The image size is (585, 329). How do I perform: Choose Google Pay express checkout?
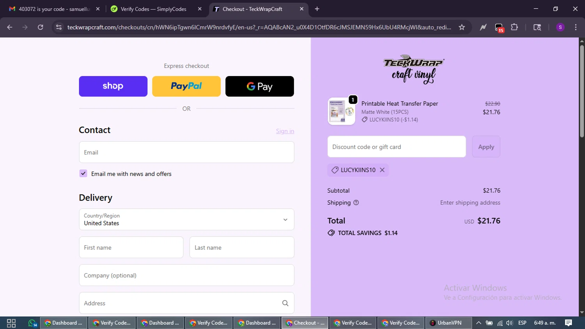point(260,86)
